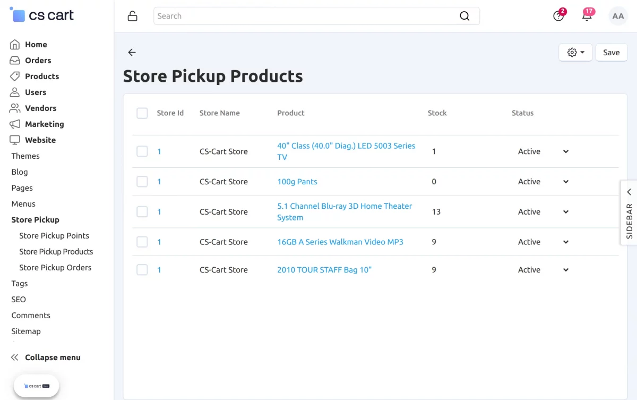Image resolution: width=637 pixels, height=400 pixels.
Task: Check the 16GB Walkman row checkbox
Action: (142, 242)
